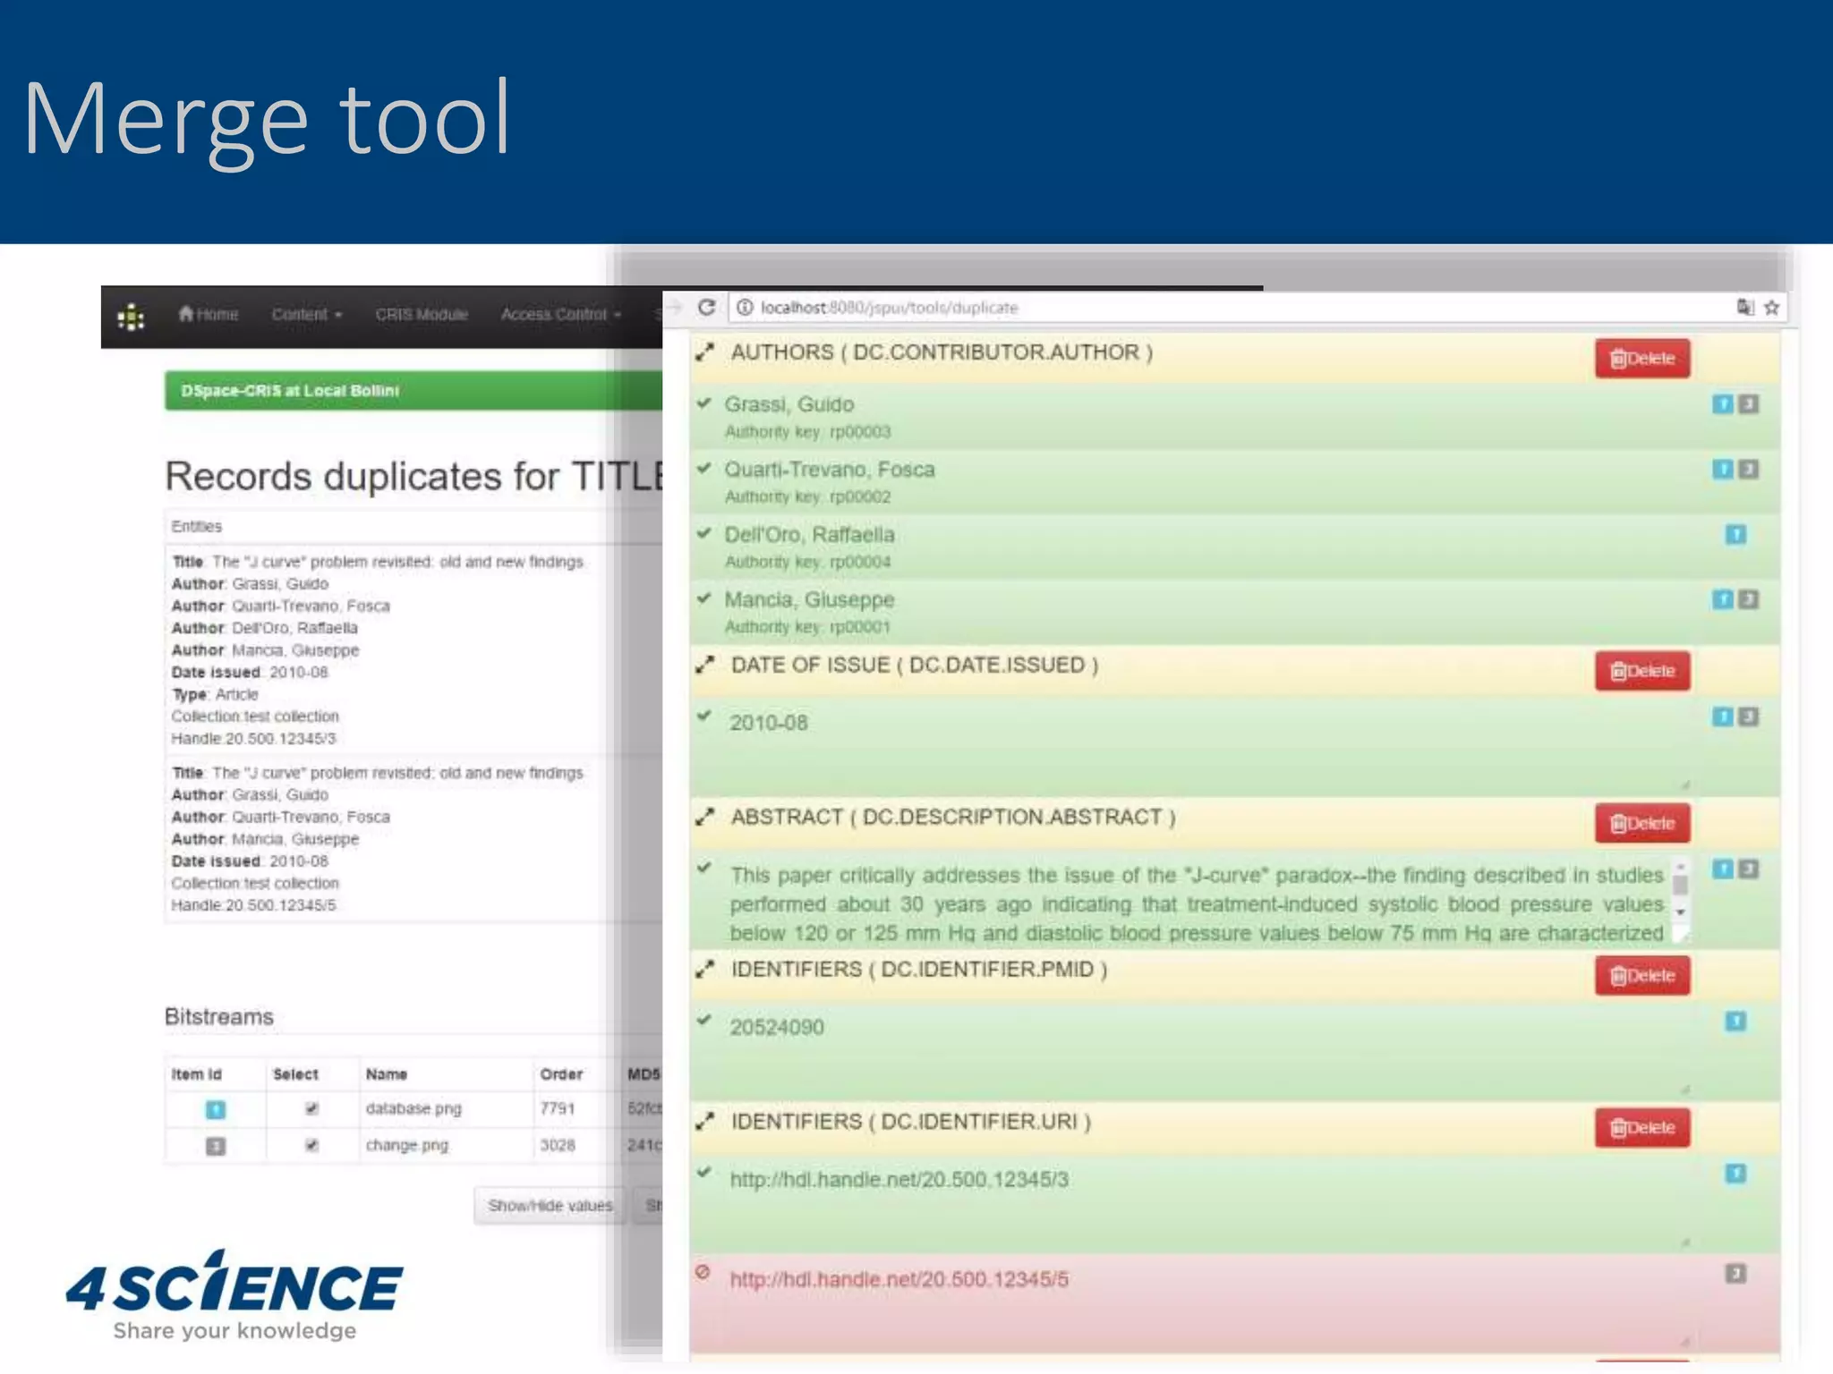Screen dimensions: 1833x1374
Task: Toggle the checkmark for Quarti-Trevano, Fosca
Action: (704, 468)
